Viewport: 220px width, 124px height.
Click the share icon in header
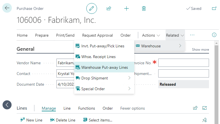109,8
